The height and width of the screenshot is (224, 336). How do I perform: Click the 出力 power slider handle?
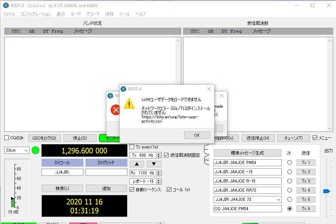click(326, 191)
